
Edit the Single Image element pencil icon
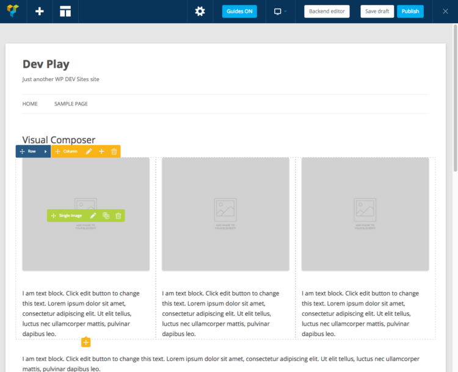(93, 215)
